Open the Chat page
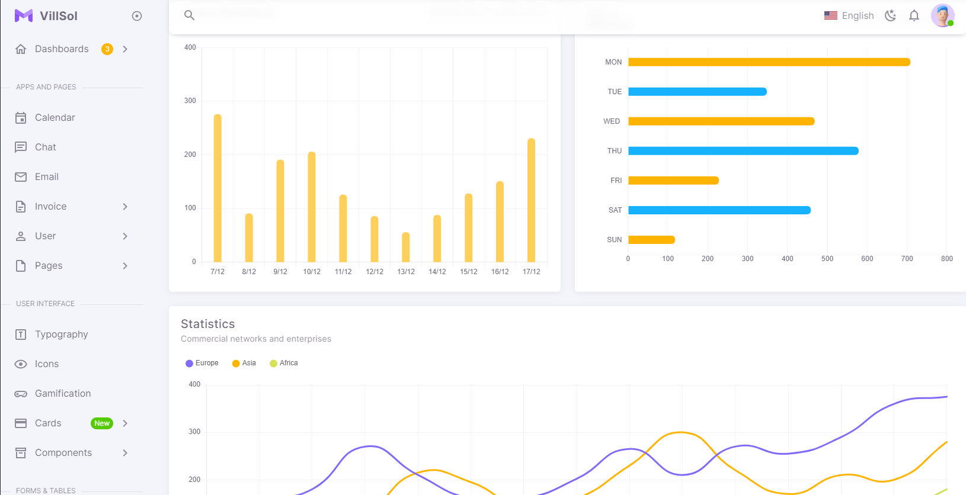This screenshot has height=495, width=966. (46, 147)
